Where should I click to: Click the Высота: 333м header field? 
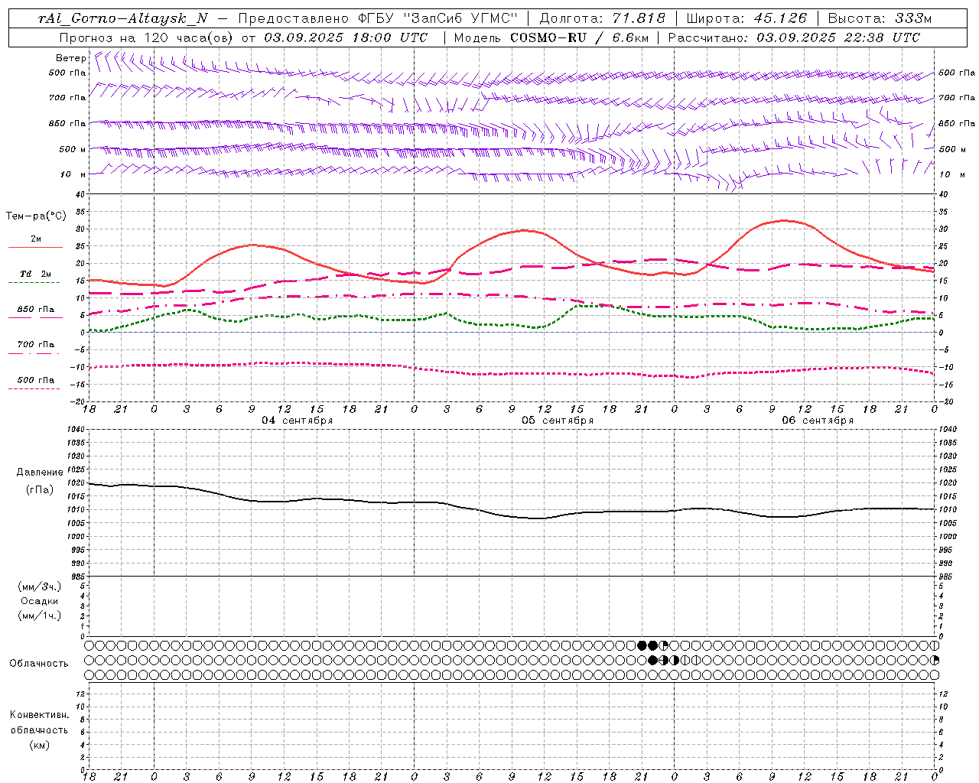click(880, 19)
